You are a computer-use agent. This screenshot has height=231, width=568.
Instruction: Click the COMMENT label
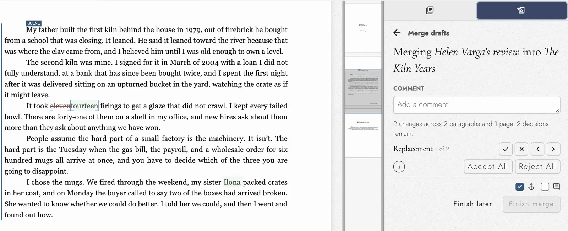click(409, 88)
